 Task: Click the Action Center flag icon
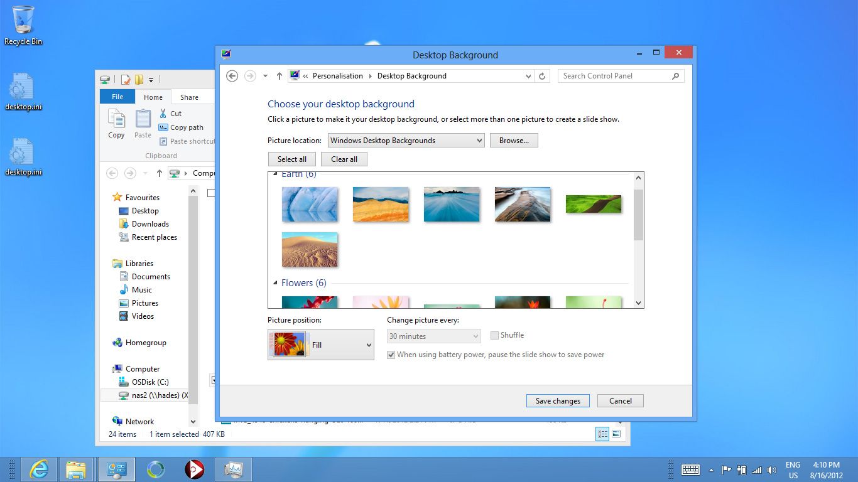725,469
